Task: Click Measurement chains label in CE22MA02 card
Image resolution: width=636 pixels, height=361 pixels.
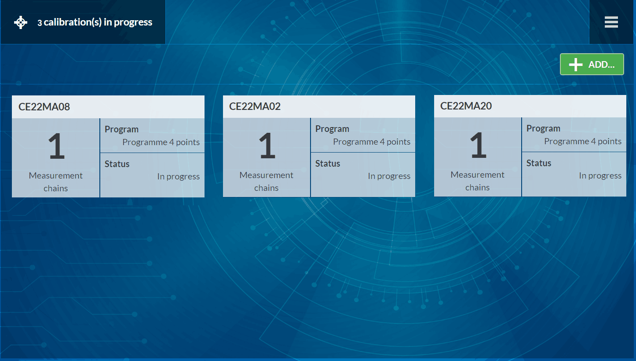Action: (x=267, y=181)
